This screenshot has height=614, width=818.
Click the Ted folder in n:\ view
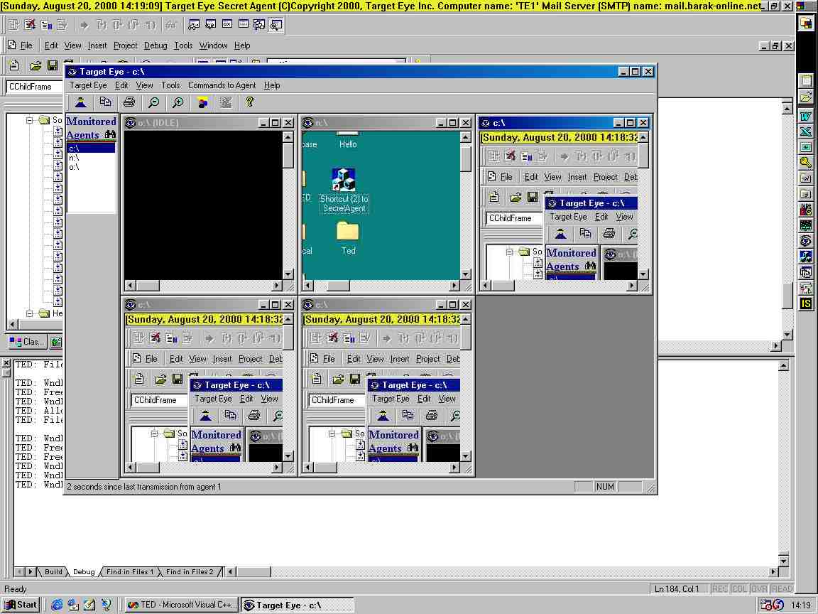(x=348, y=237)
